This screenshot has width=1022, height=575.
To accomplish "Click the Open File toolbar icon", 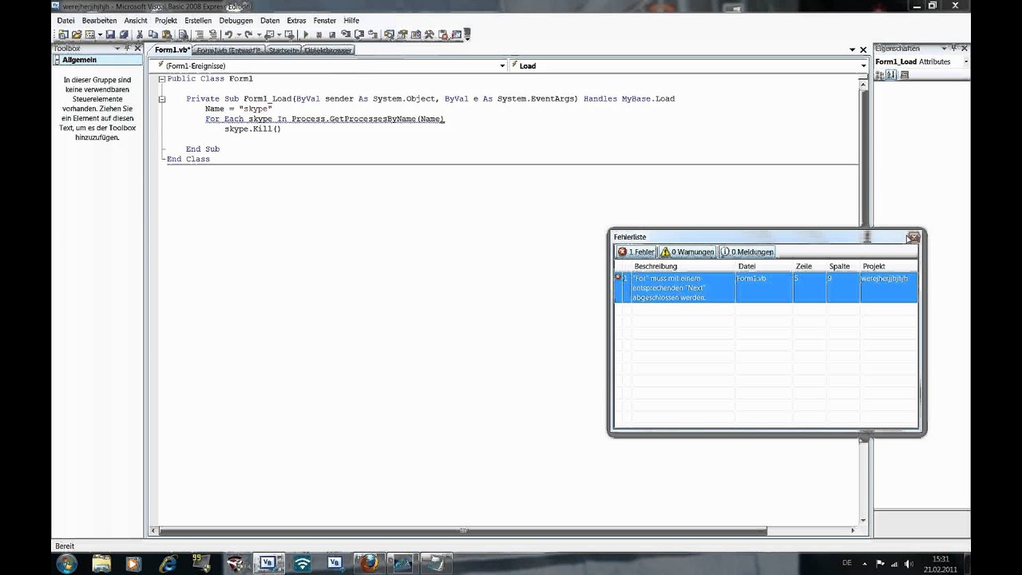I will [77, 34].
